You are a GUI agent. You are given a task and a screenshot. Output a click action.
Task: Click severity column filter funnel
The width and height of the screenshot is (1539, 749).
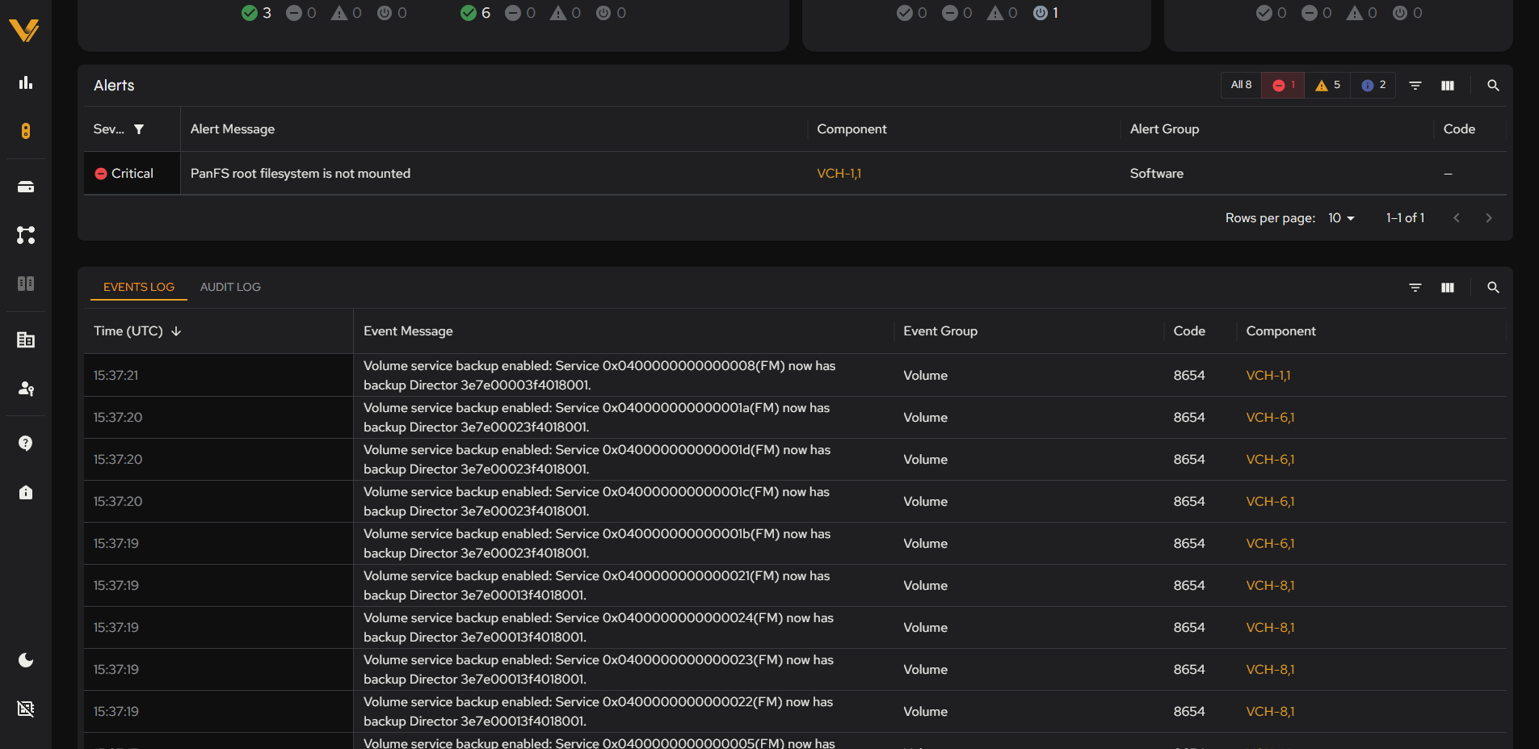tap(139, 129)
